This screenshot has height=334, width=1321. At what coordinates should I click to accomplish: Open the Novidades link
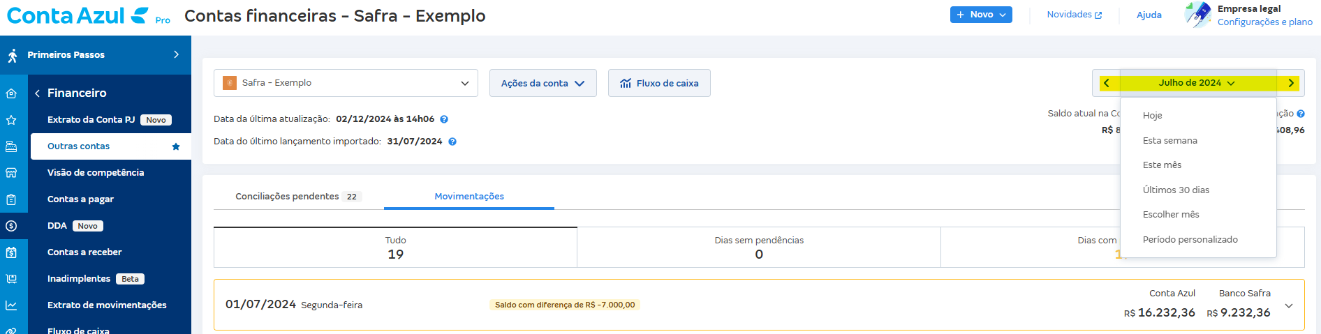coord(1074,15)
